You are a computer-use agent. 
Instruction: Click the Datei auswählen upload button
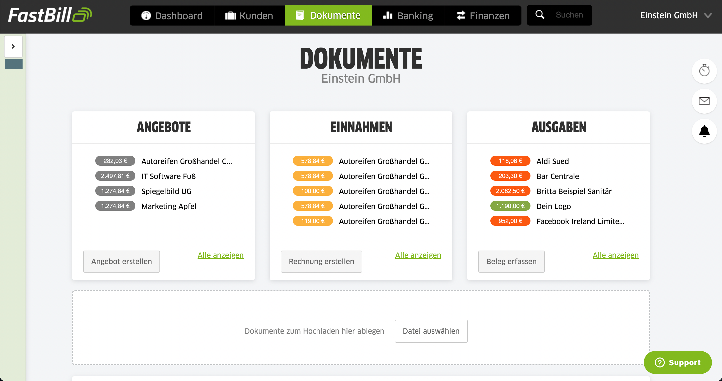[x=431, y=331]
